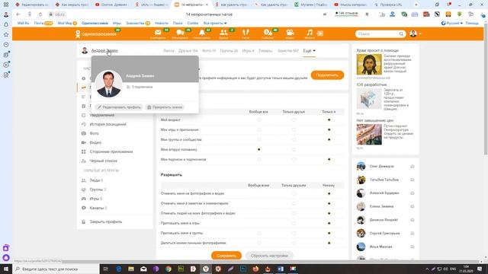Select 'Вообще всем' for Приглашать меня в группы

tap(259, 233)
